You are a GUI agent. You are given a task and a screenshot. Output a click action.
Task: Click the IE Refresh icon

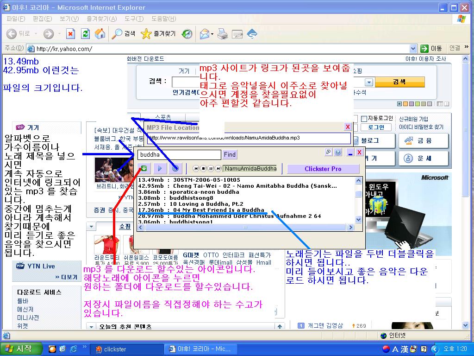coord(86,33)
